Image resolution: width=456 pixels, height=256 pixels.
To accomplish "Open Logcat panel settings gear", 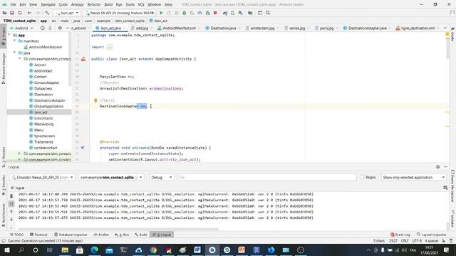I will pos(438,167).
